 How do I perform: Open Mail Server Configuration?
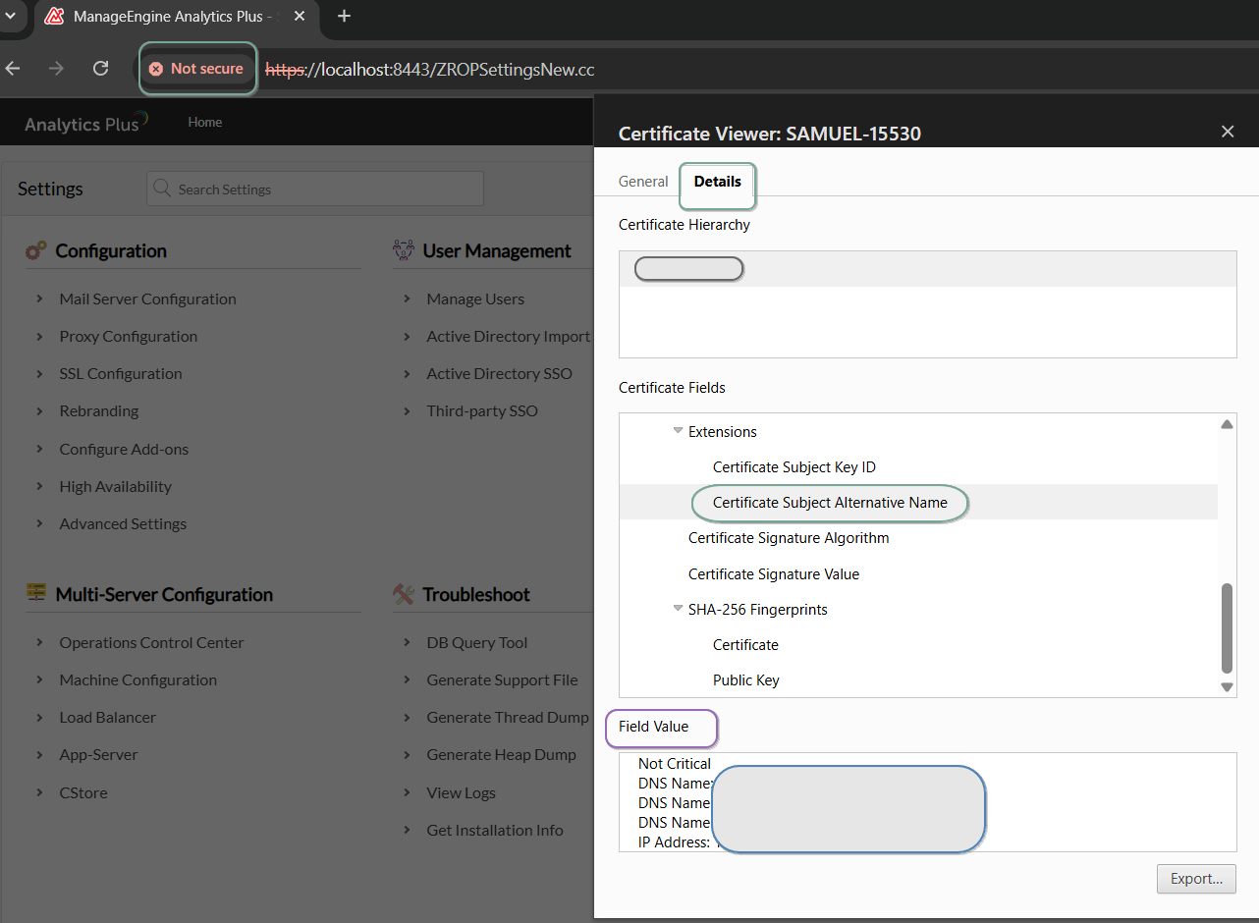coord(147,299)
